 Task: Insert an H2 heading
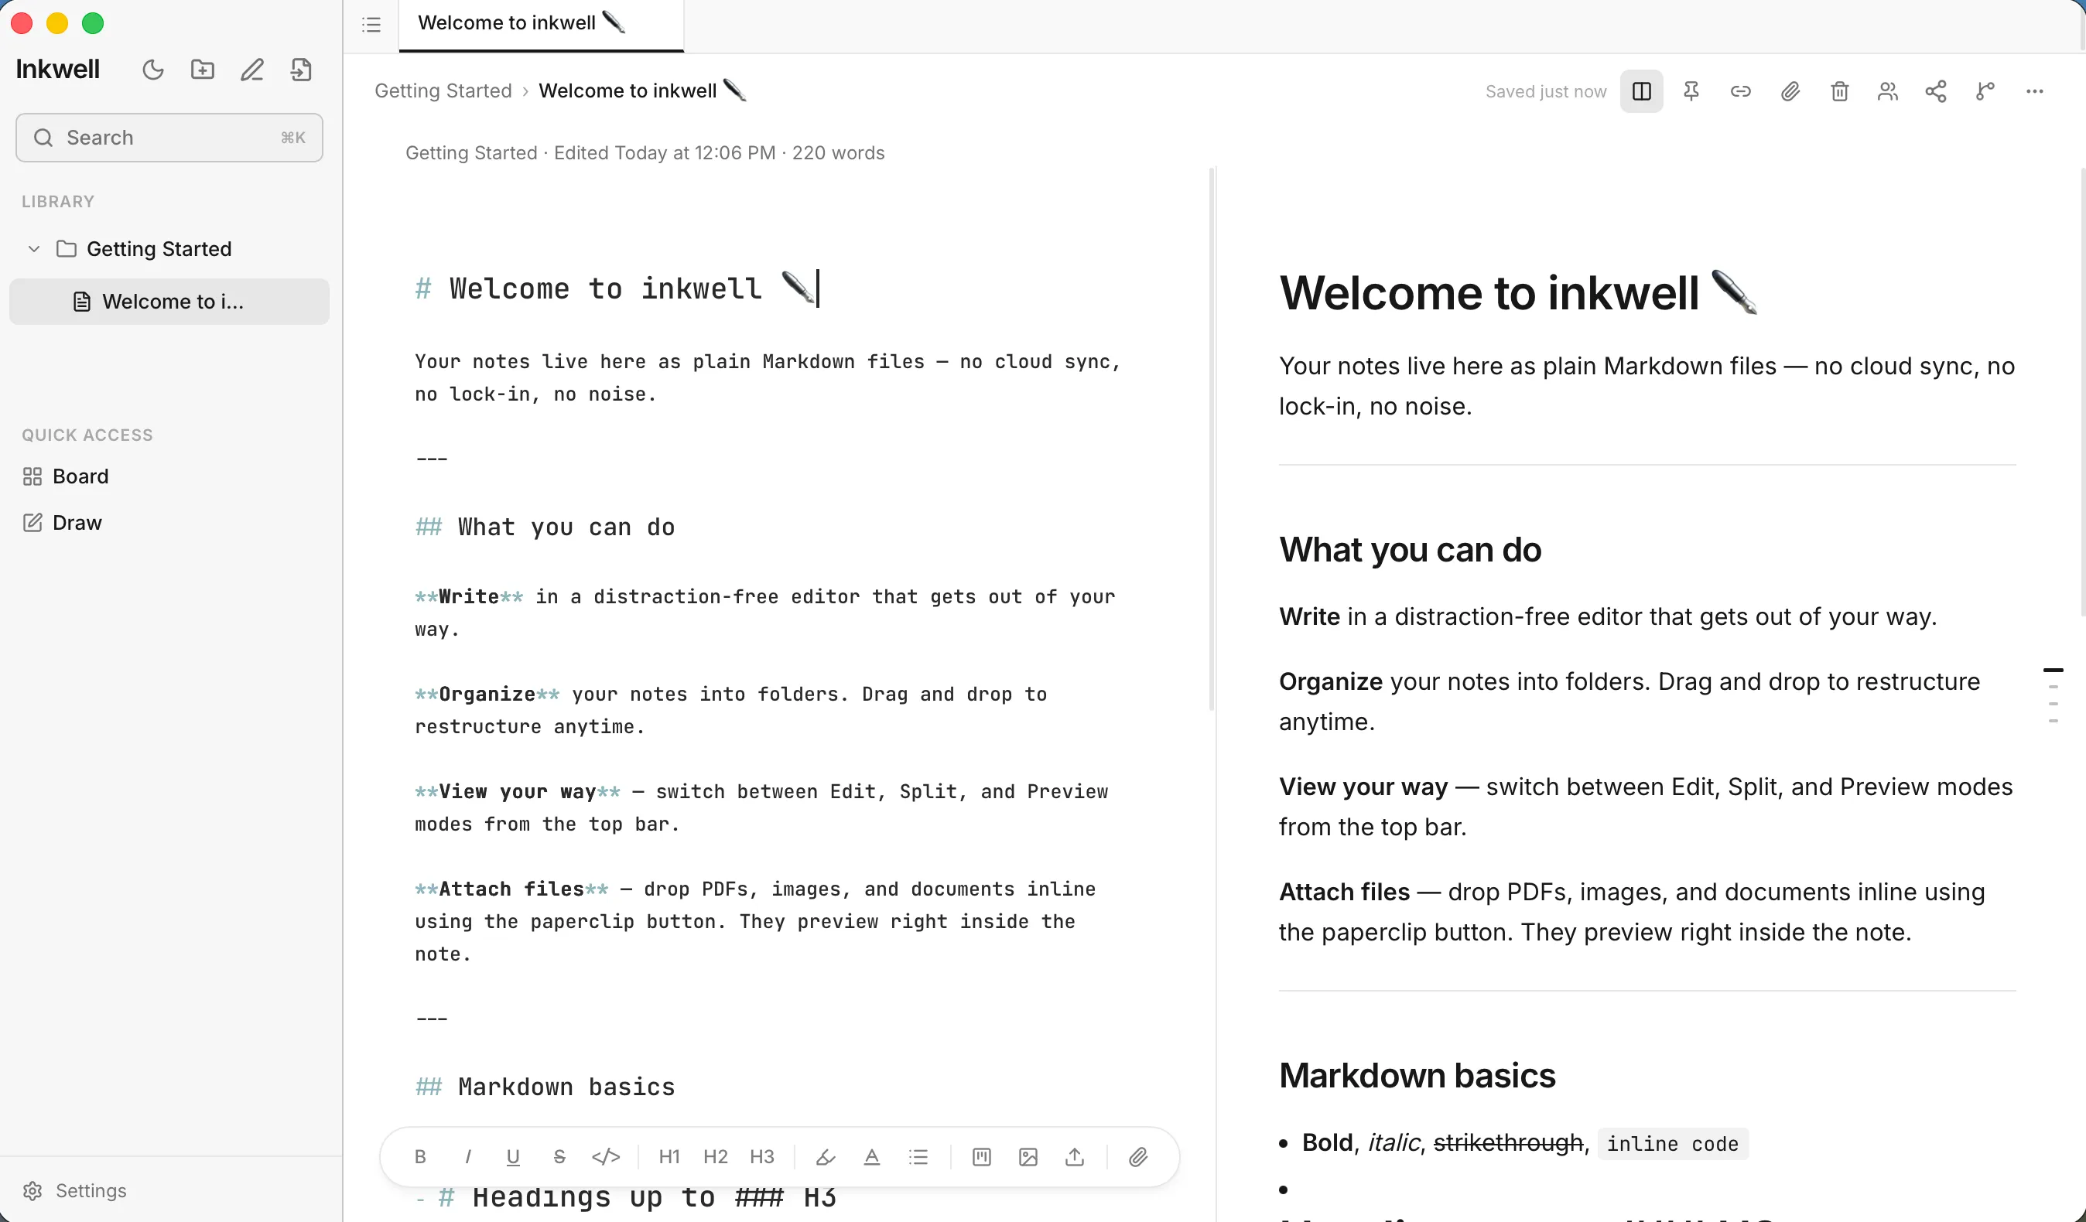coord(715,1156)
